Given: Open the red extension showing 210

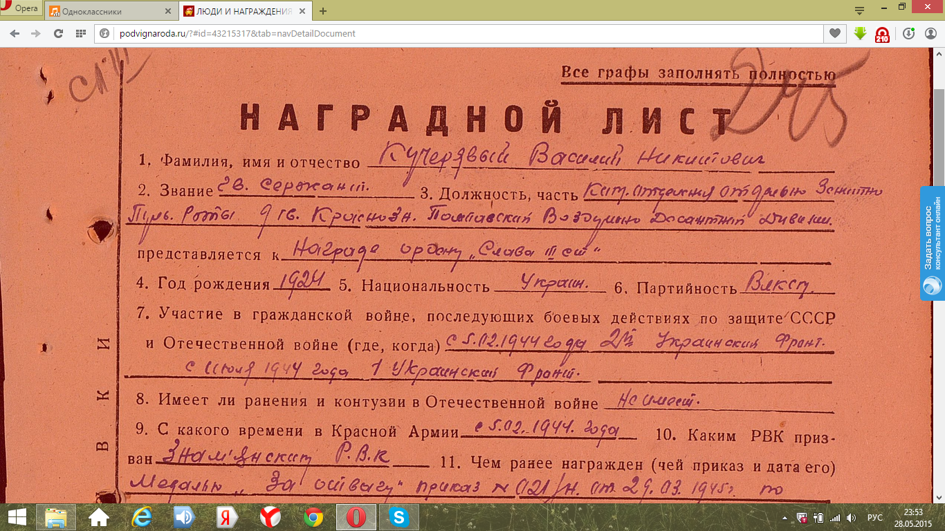Looking at the screenshot, I should coord(882,34).
